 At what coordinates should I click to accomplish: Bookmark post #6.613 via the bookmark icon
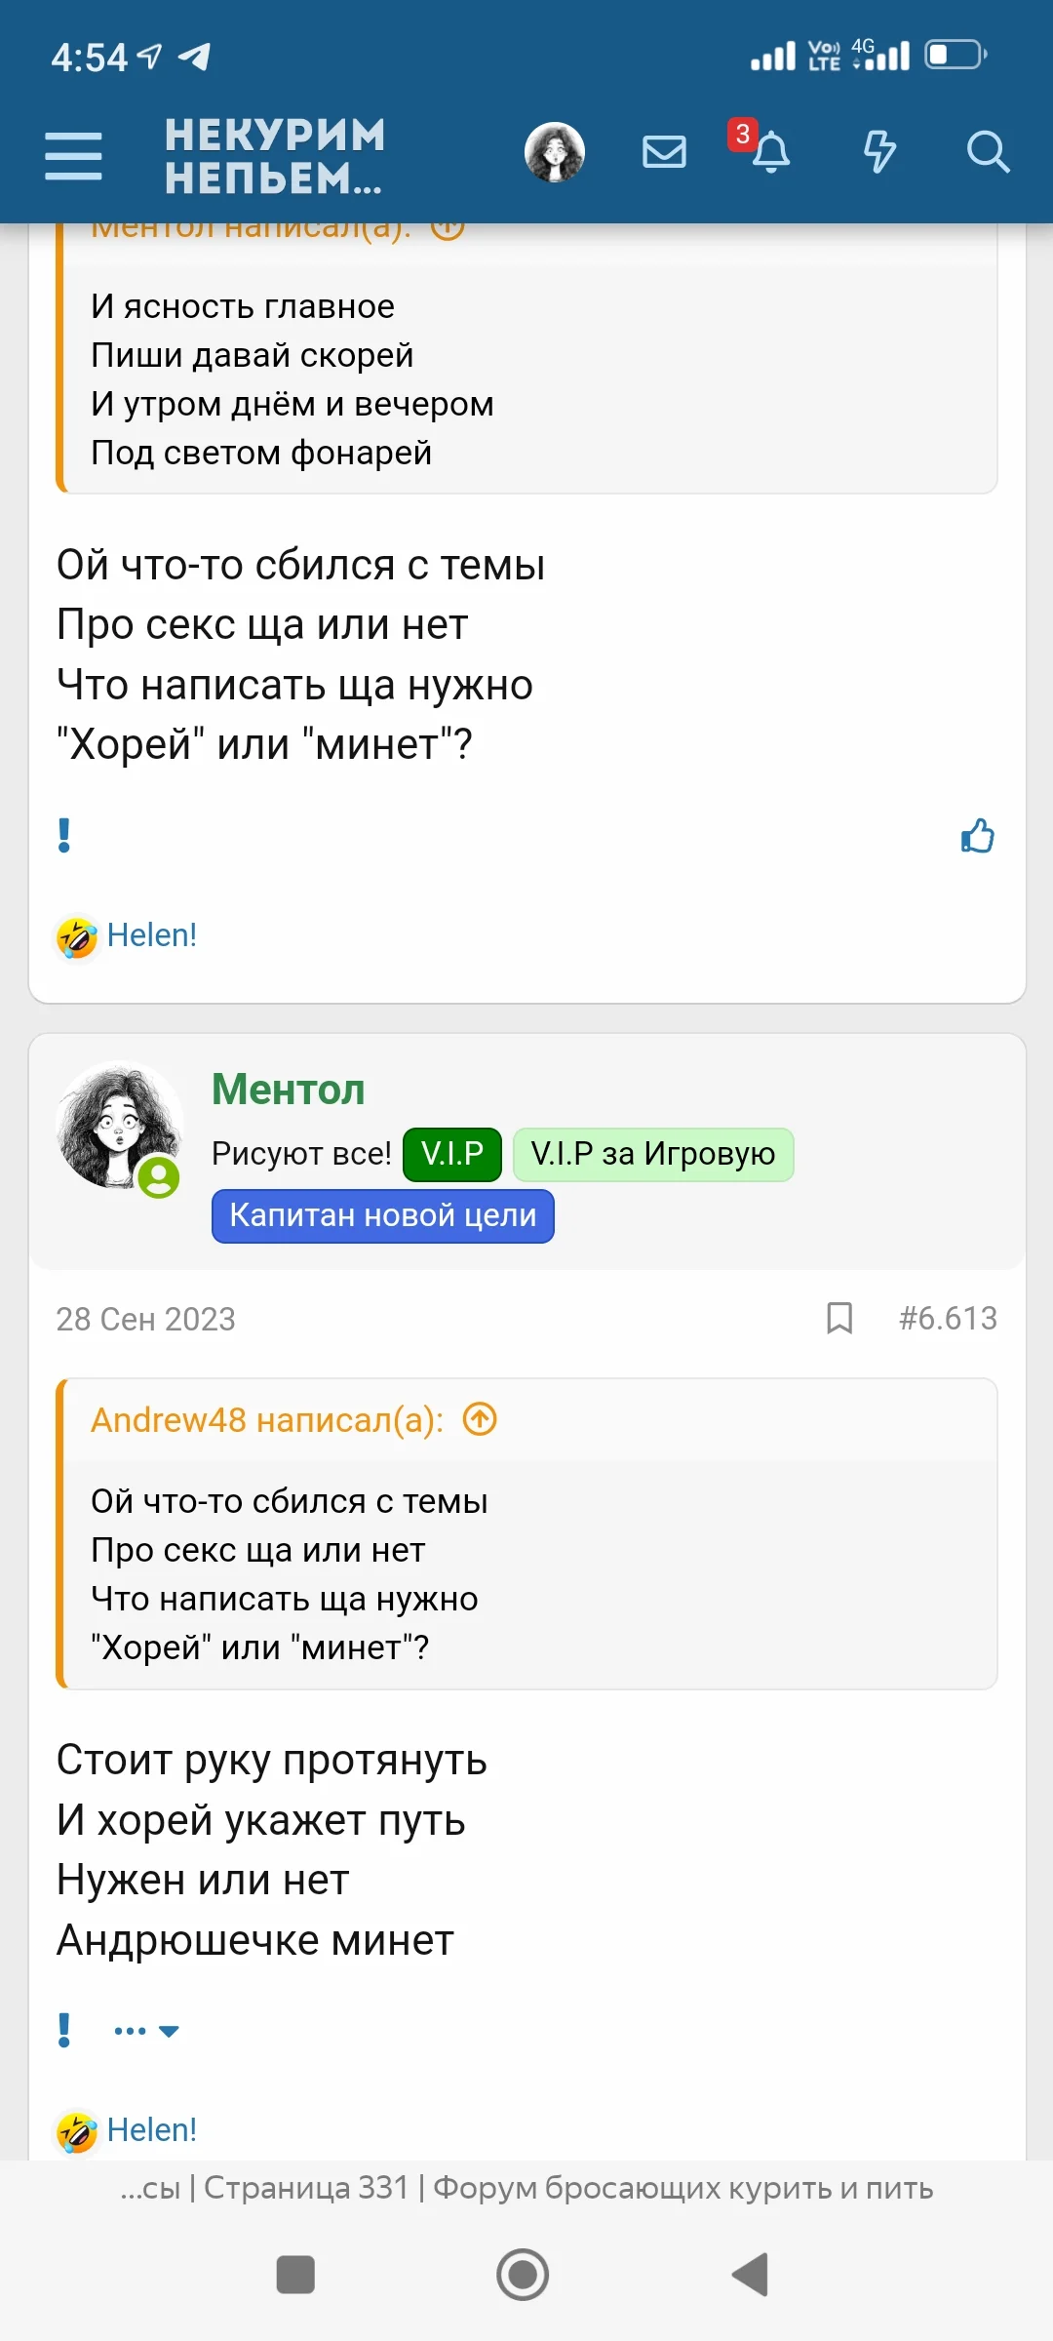click(x=838, y=1319)
